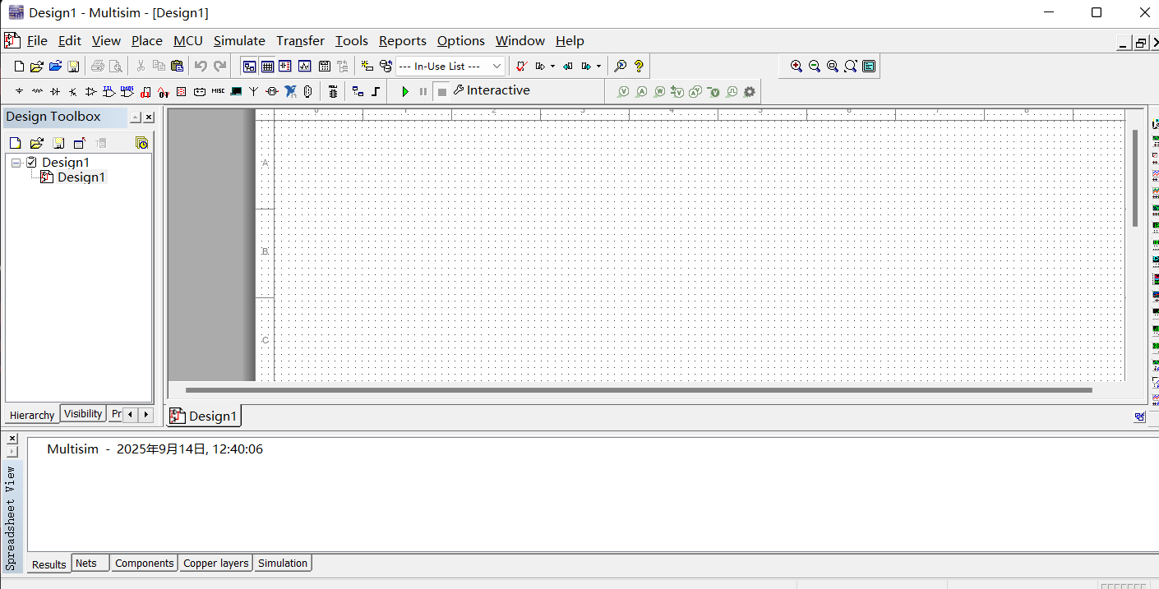Click the Paste clipboard icon
The height and width of the screenshot is (589, 1159).
177,67
